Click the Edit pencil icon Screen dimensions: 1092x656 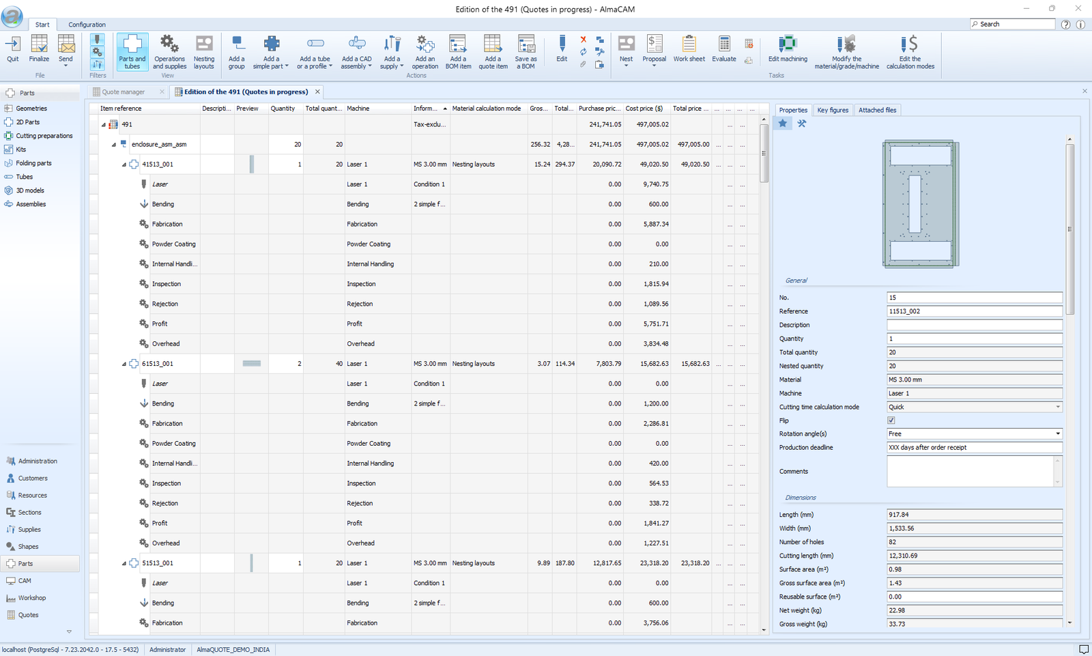[x=562, y=44]
